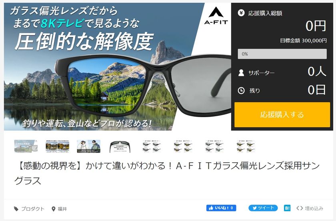The height and width of the screenshot is (221, 336).
Task: Click the embed code brackets icon
Action: 300,208
